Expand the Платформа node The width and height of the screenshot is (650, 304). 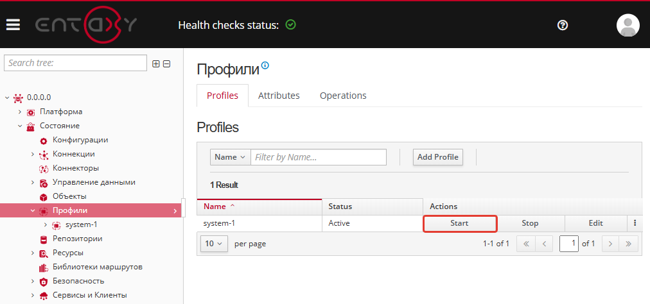pos(20,112)
